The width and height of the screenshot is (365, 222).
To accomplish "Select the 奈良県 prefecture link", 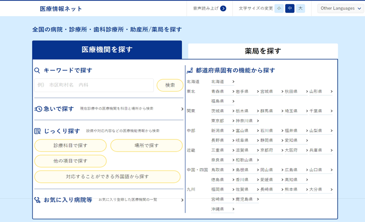I will (x=223, y=160).
